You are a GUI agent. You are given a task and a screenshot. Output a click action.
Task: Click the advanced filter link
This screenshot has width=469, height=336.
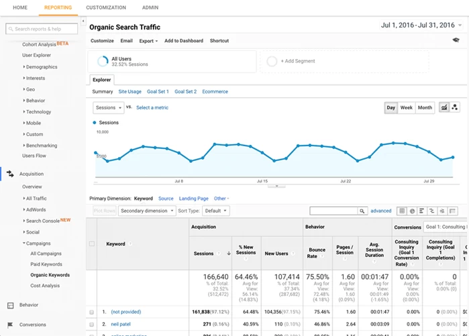pyautogui.click(x=380, y=211)
